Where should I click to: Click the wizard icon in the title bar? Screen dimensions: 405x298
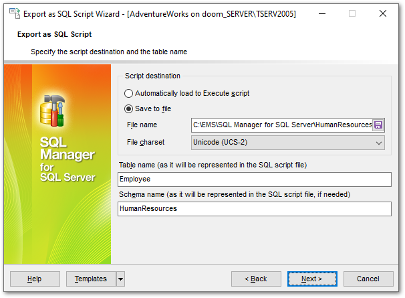[x=15, y=13]
